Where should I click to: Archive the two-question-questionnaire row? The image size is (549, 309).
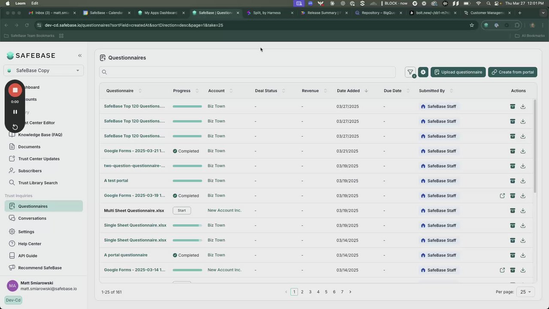[513, 166]
